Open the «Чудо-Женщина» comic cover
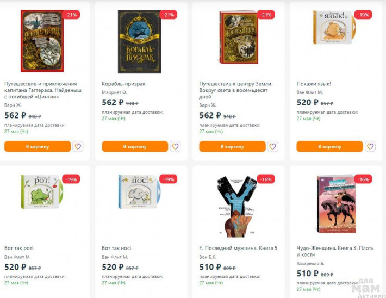Screen dimensions: 386x298 click(x=334, y=203)
